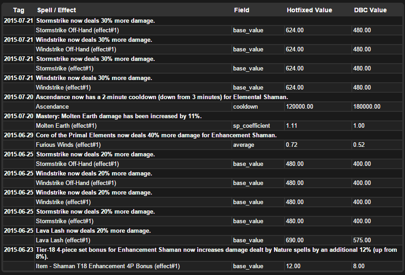405x275 pixels.
Task: Click the Mastery: Molten Earth damage note
Action: (119, 116)
